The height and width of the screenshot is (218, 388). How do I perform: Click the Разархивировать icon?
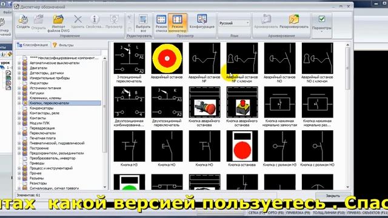click(x=294, y=22)
